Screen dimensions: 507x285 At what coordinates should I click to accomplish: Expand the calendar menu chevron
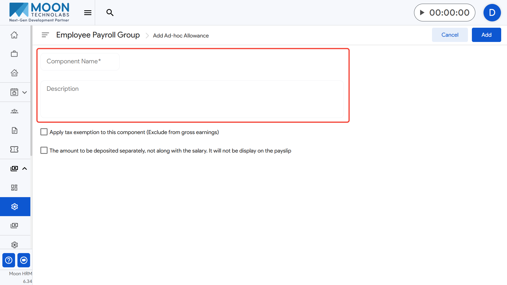tap(25, 92)
